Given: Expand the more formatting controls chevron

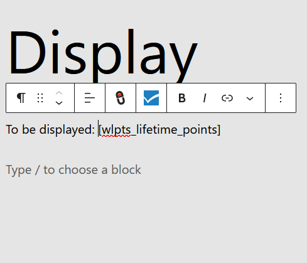Looking at the screenshot, I should [250, 98].
